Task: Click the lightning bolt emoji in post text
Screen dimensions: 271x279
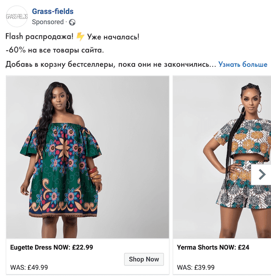Action: tap(80, 37)
